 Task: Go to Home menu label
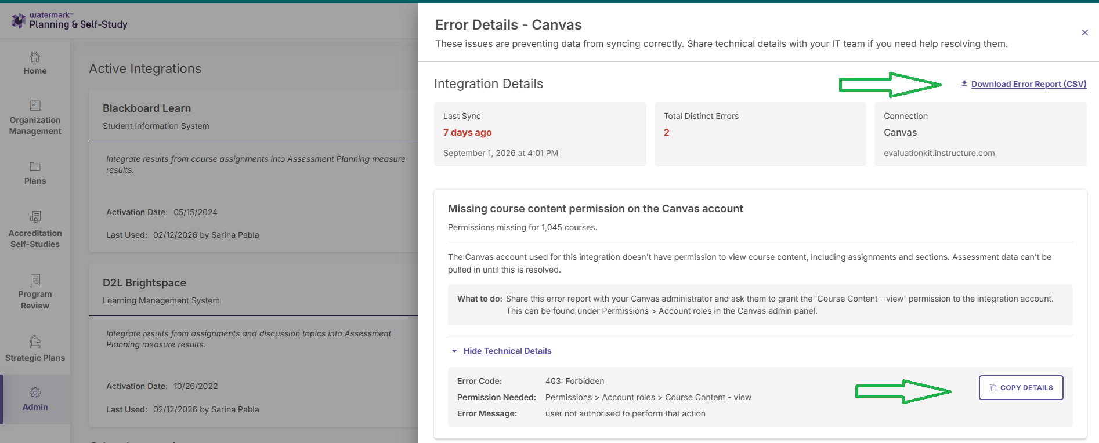(35, 71)
